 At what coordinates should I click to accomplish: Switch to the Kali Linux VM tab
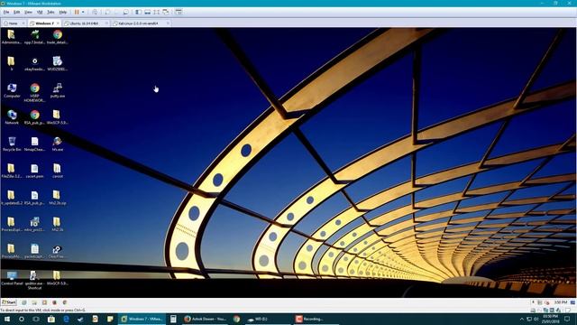click(x=138, y=23)
